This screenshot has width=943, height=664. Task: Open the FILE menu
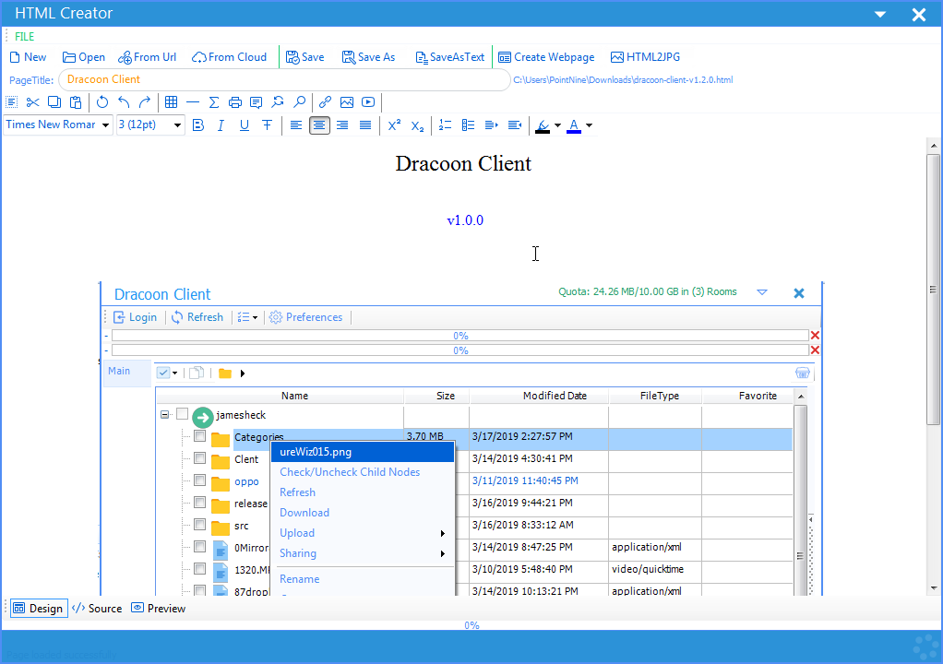point(25,37)
